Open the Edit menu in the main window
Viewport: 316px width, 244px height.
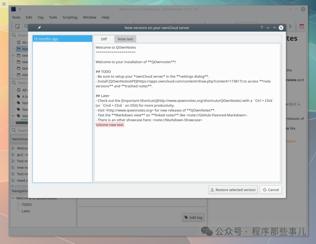pos(29,17)
